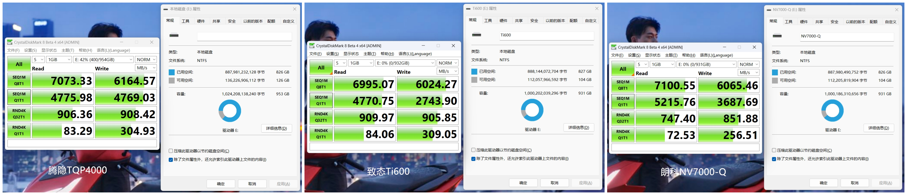Open 文件(F) menu in 954GiB CrystalDiskMark window
The image size is (907, 195).
[13, 50]
